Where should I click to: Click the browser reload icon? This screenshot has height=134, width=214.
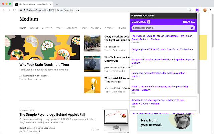(14, 10)
